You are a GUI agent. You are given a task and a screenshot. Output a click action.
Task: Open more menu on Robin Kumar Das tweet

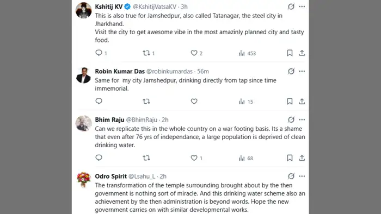click(302, 71)
